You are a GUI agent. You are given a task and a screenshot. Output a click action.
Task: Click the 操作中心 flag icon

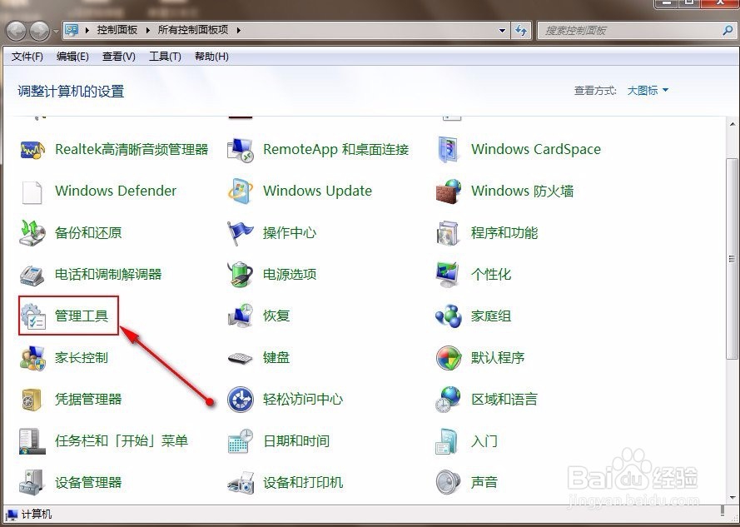click(x=241, y=233)
